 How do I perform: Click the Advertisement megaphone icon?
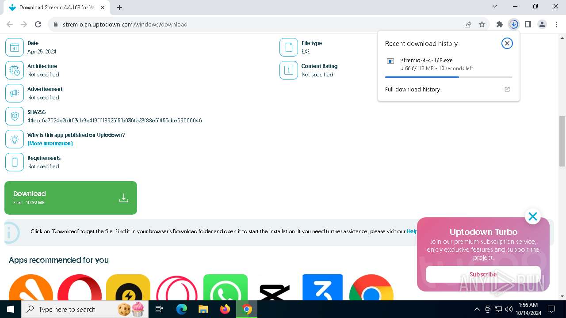(15, 93)
